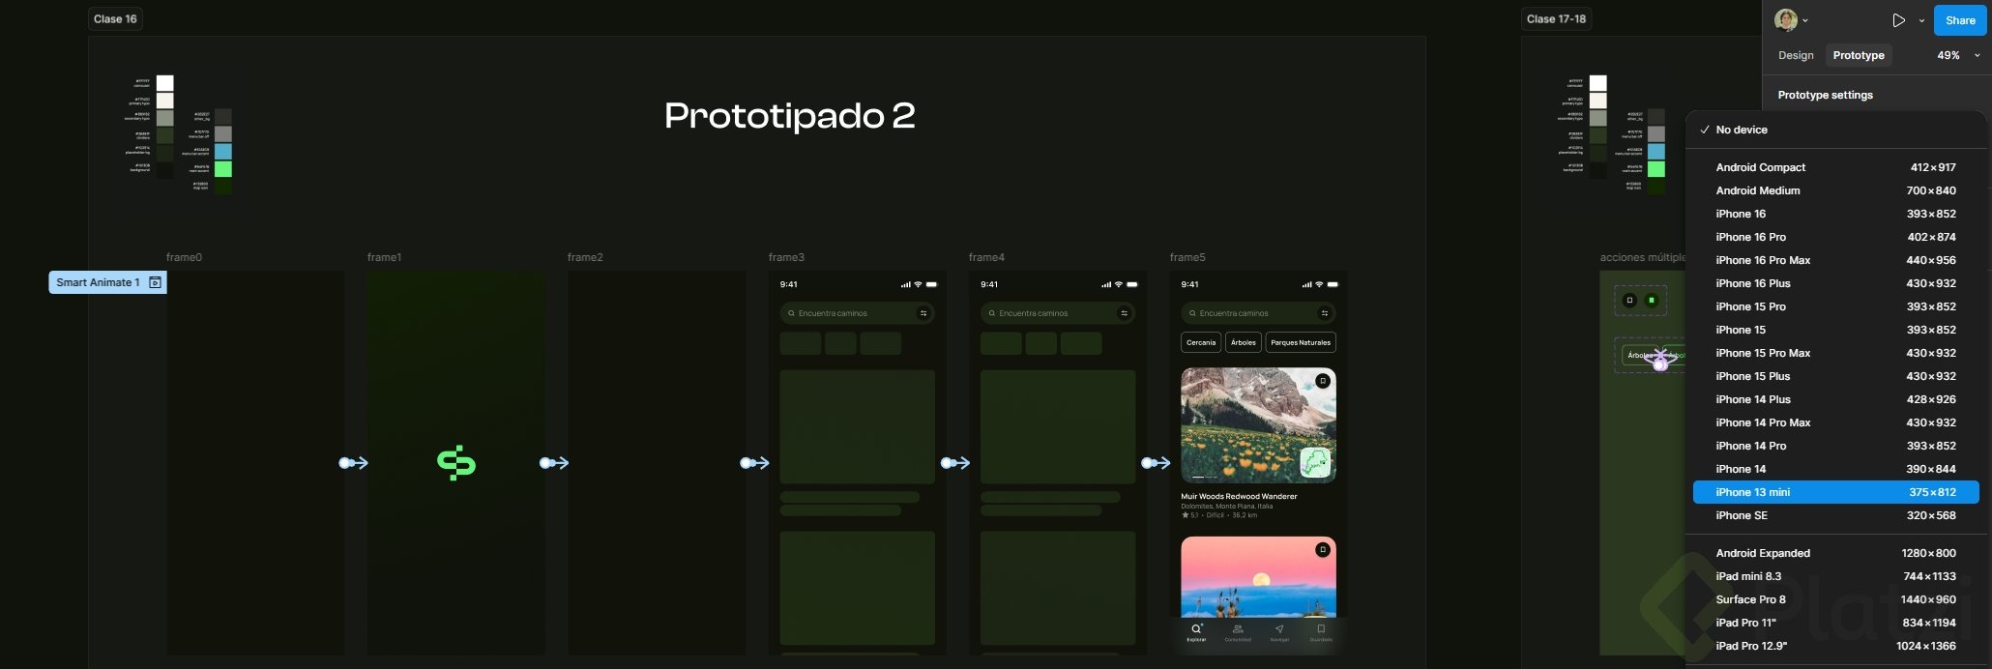Viewport: 1992px width, 669px height.
Task: Pick iPhone 15 Plus option
Action: click(1835, 376)
